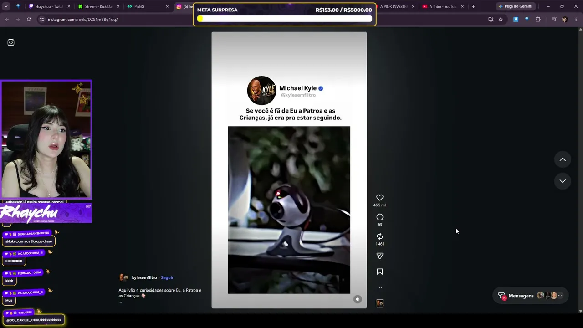Screen dimensions: 583x328
Task: Open the install app icon in address bar
Action: coord(491,20)
